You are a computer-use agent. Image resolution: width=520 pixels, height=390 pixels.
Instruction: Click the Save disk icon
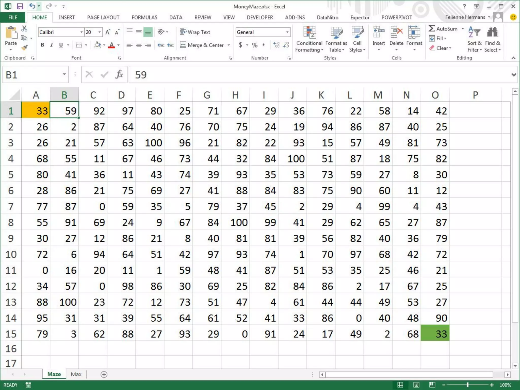point(20,6)
